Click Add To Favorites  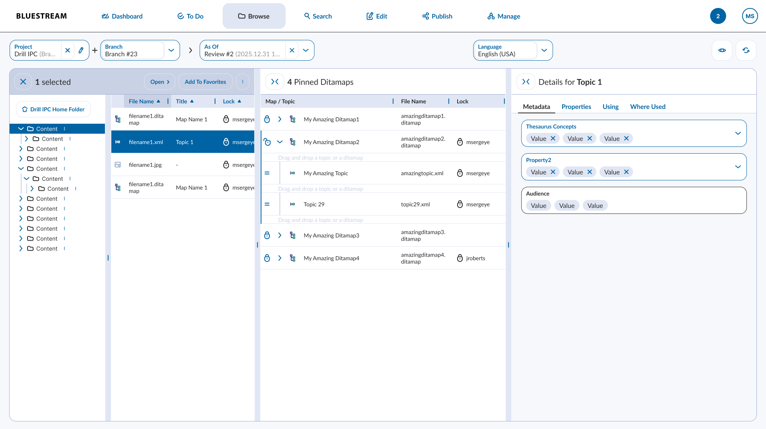[205, 82]
